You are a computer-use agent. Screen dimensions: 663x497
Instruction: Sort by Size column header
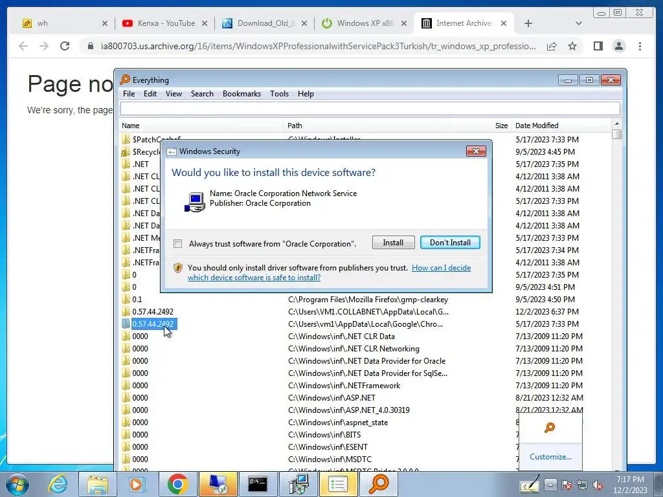480,126
